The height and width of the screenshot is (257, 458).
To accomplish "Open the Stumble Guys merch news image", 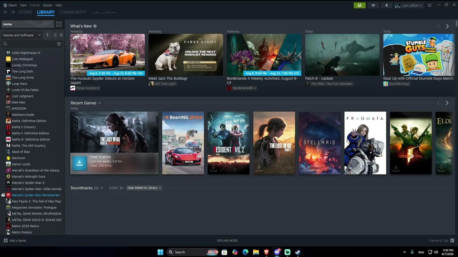I will click(x=419, y=55).
